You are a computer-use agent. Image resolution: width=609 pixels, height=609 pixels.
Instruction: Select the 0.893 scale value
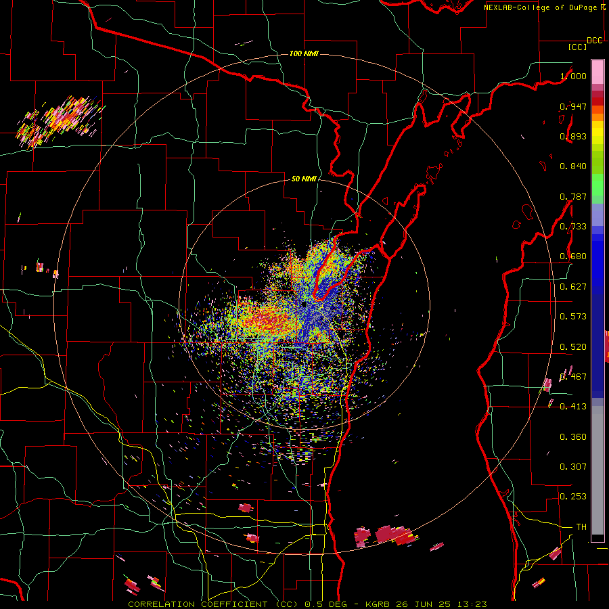pyautogui.click(x=573, y=136)
